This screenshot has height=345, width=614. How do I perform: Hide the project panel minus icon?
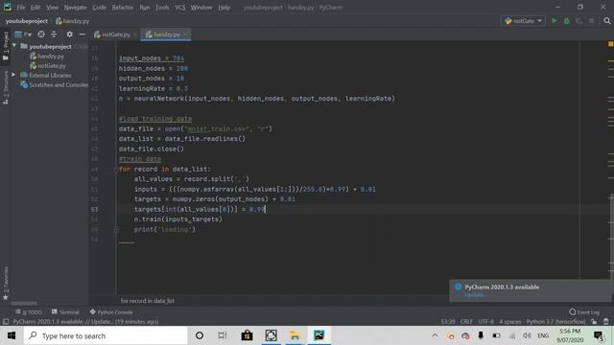[82, 34]
